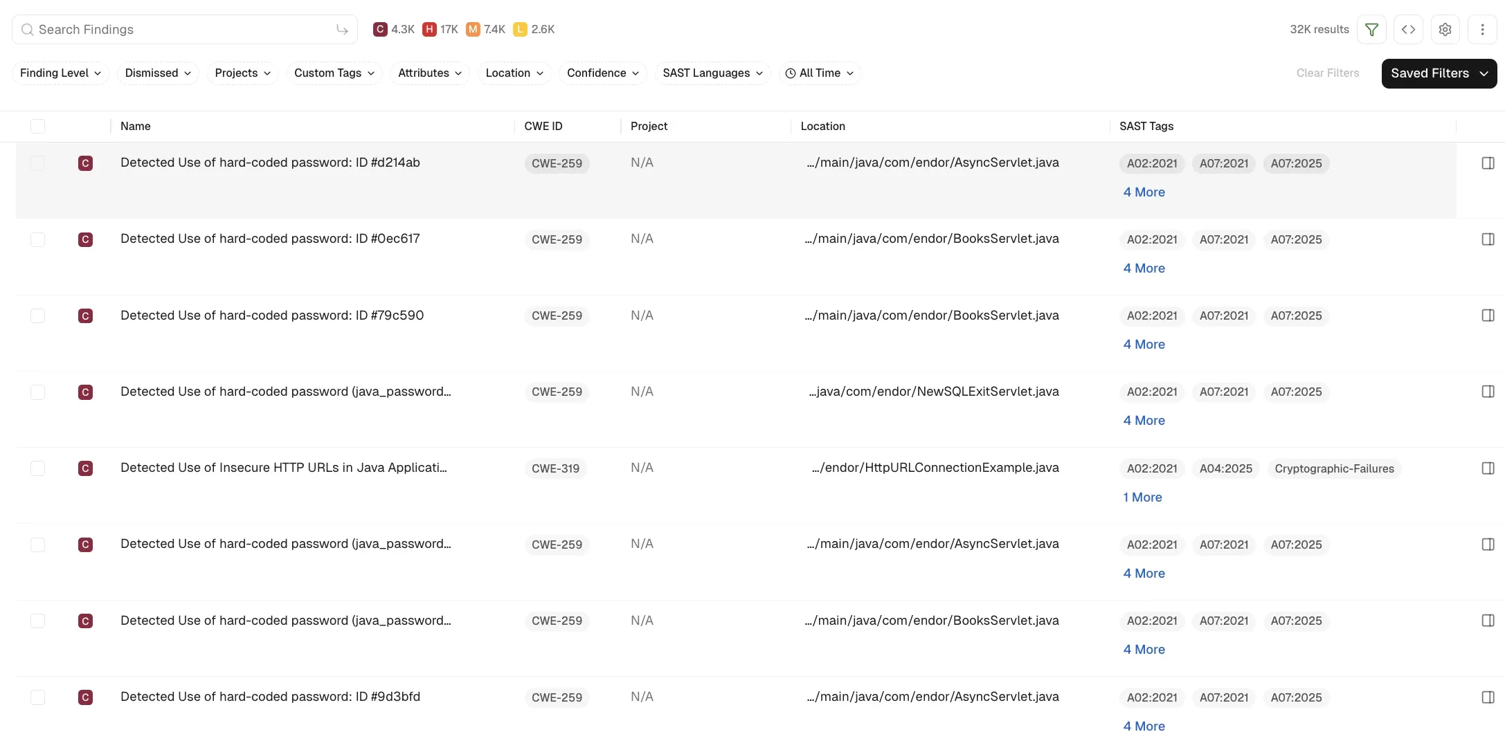Open side panel for NewSQLExitServlet.java finding

pyautogui.click(x=1488, y=392)
